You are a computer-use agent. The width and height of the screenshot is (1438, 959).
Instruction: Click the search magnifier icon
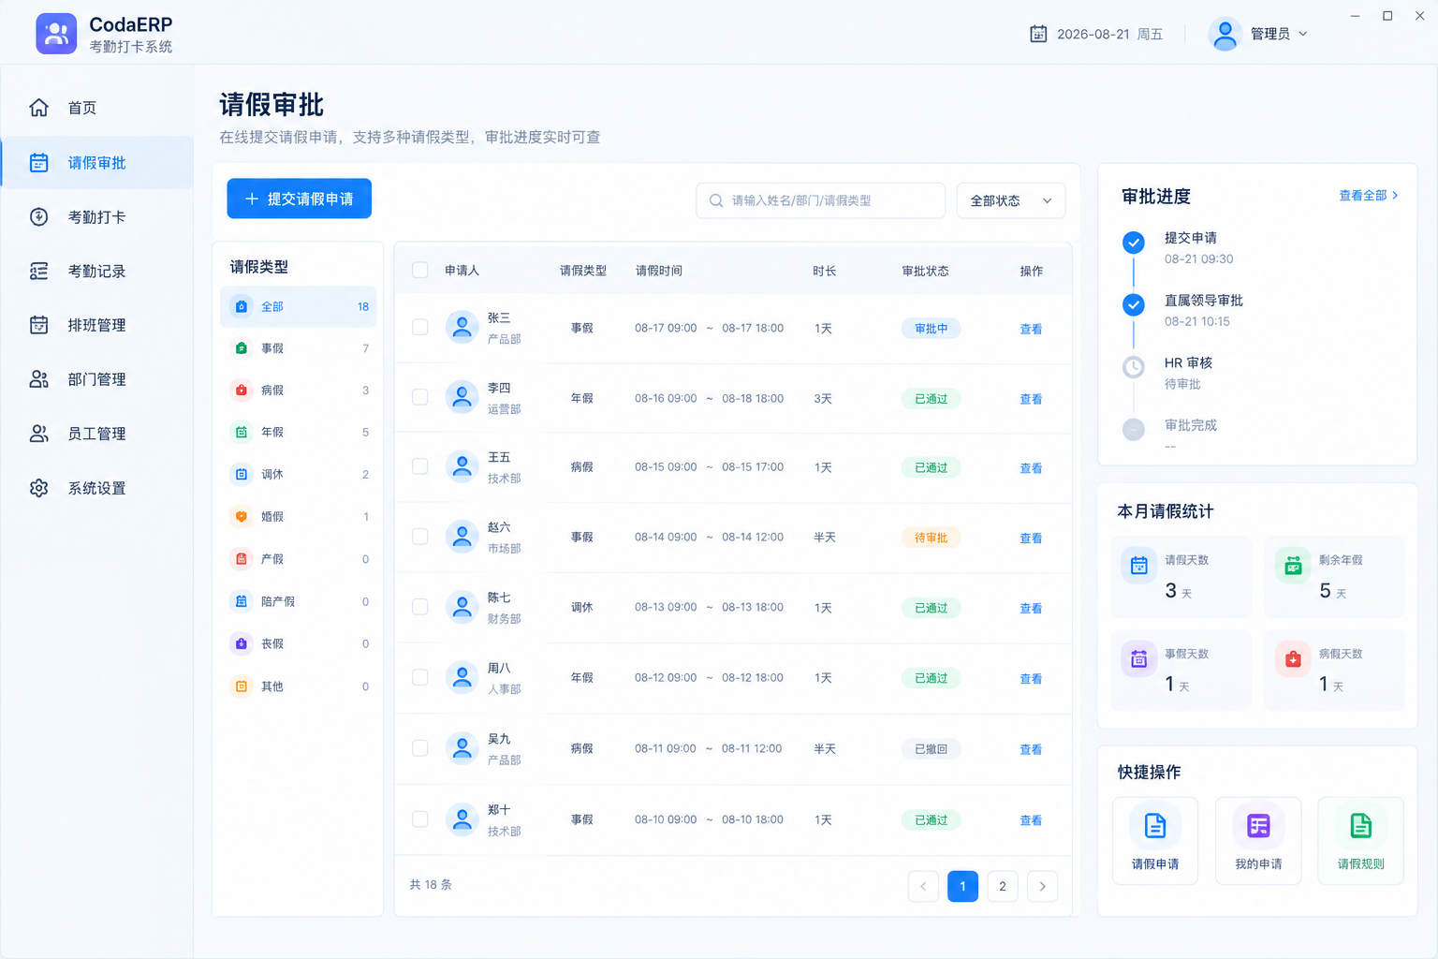[x=716, y=200]
